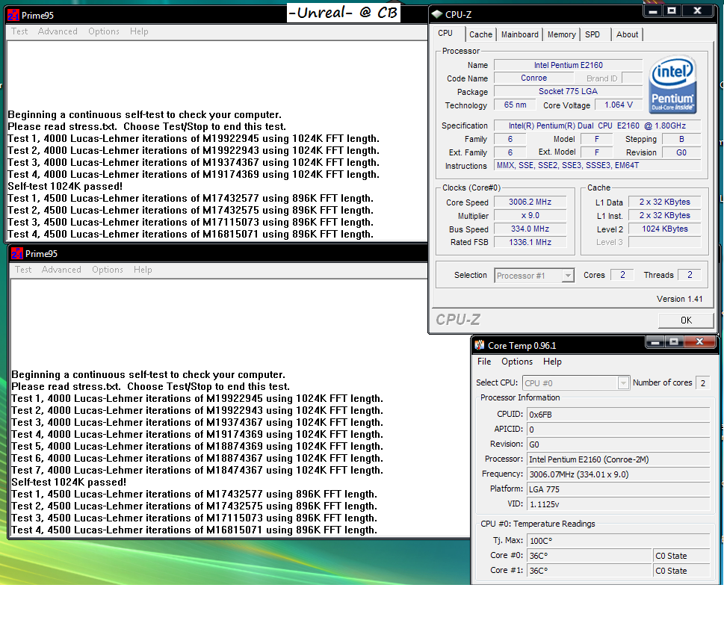The height and width of the screenshot is (629, 724).
Task: Click the Platform field LGA 775
Action: (618, 489)
